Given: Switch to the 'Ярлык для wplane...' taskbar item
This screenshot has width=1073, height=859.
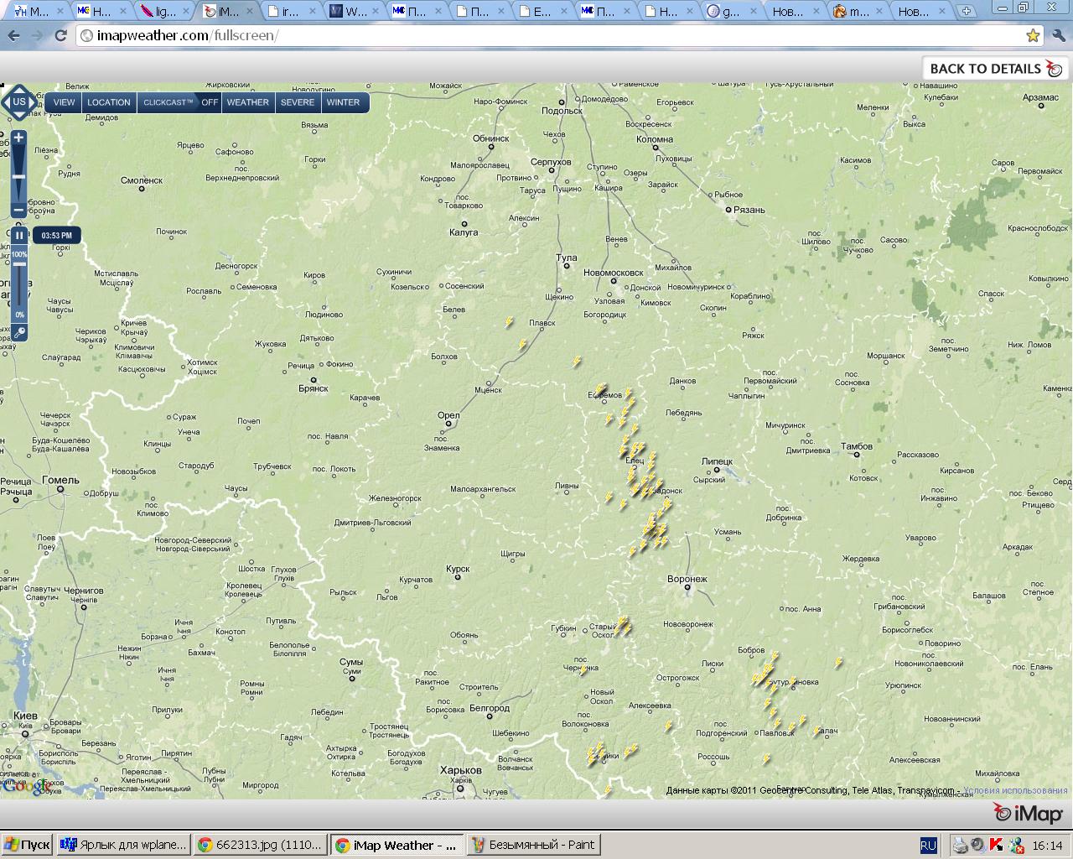Looking at the screenshot, I should click(x=124, y=845).
